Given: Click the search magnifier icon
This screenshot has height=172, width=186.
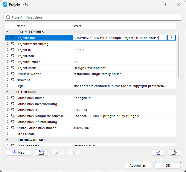Looking at the screenshot, I should 8,17.
